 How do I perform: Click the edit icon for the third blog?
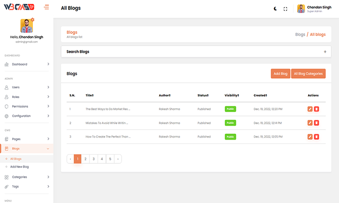(x=310, y=137)
